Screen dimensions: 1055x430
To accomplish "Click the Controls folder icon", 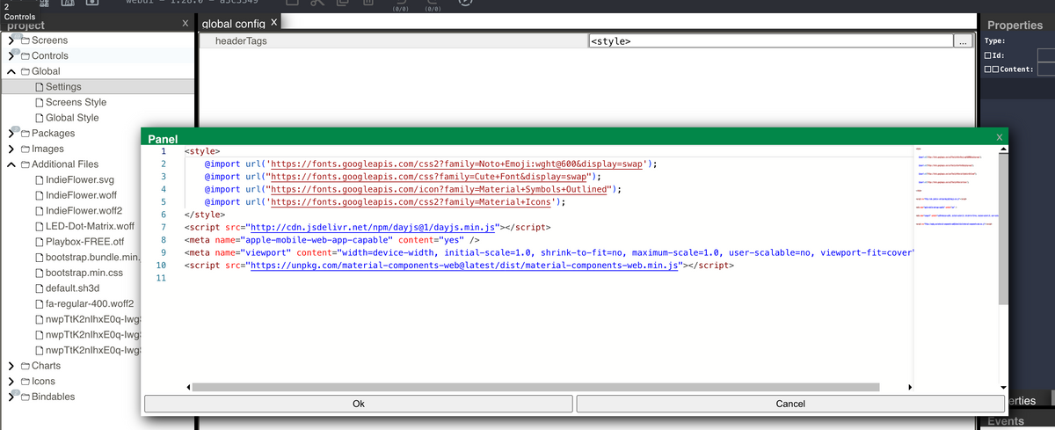I will (x=25, y=56).
